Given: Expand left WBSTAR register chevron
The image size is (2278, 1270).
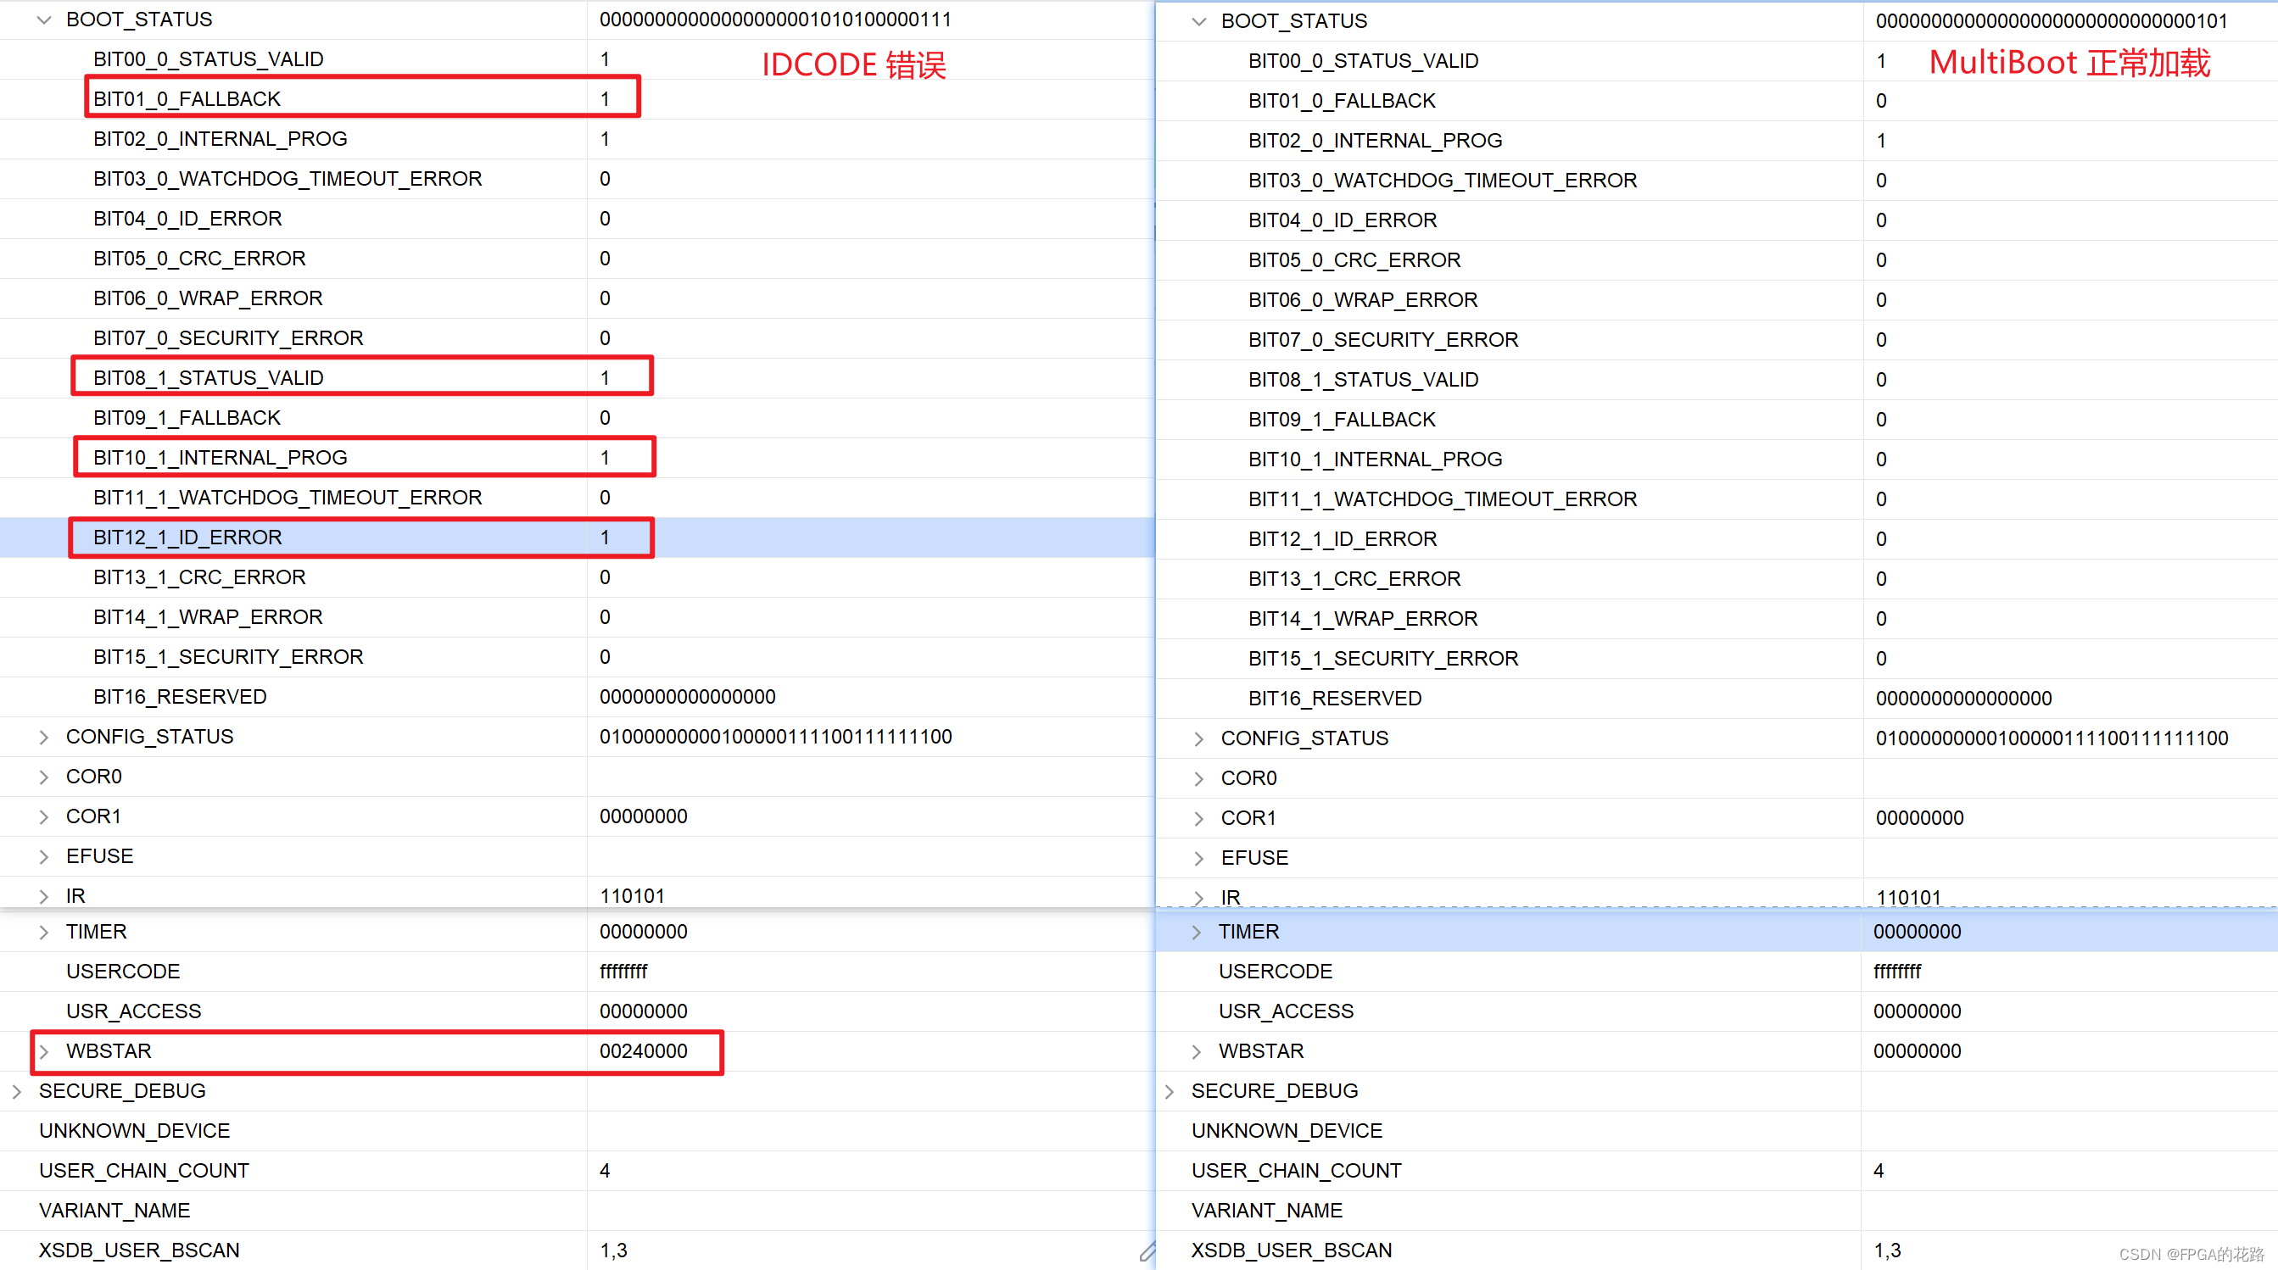Looking at the screenshot, I should (x=44, y=1052).
